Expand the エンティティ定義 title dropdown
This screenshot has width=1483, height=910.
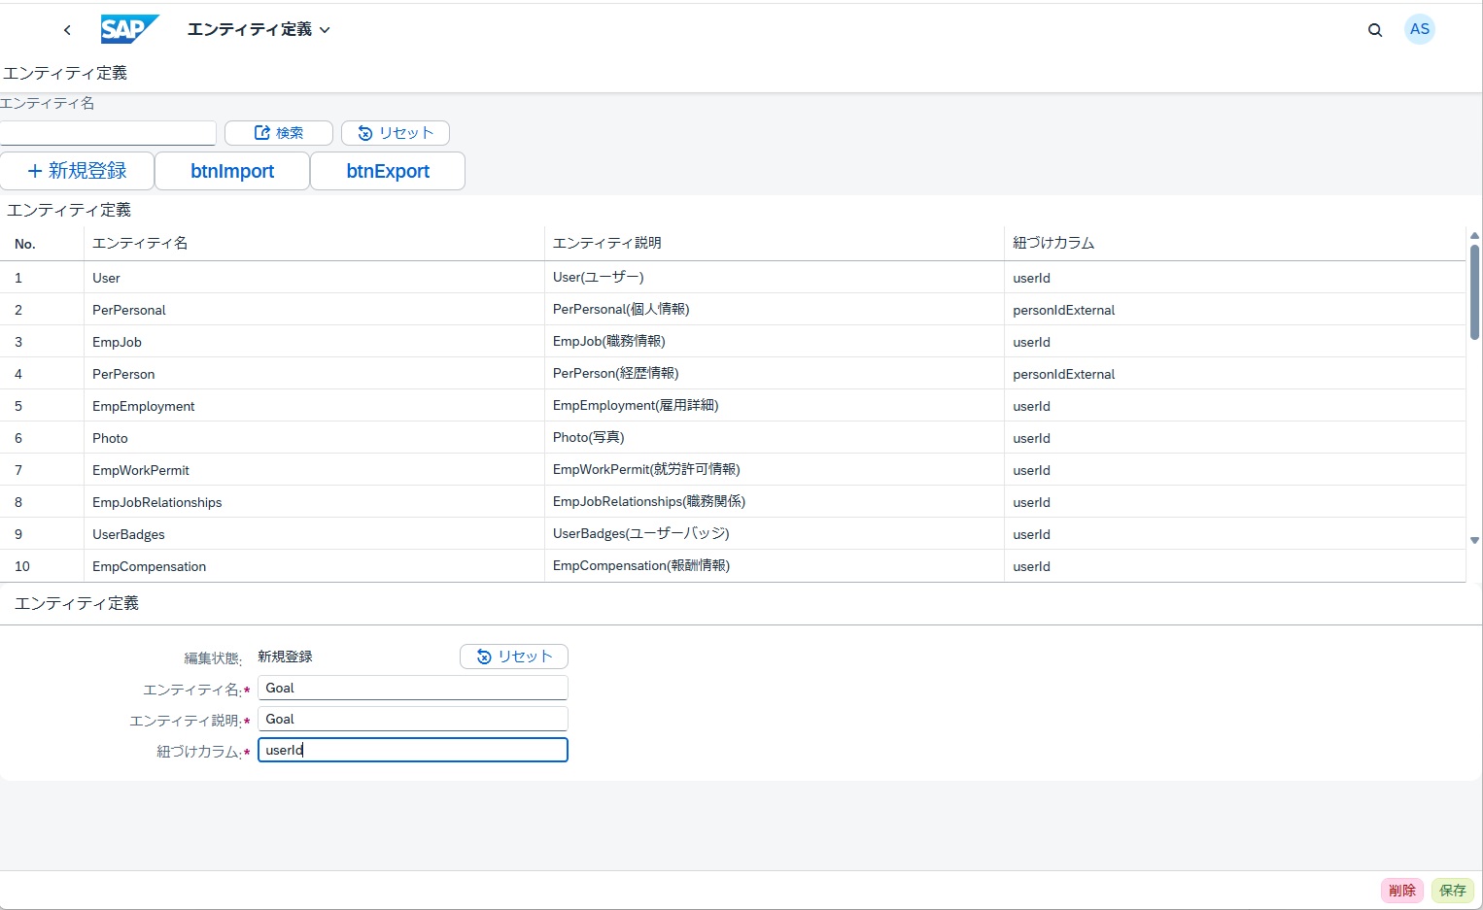point(259,30)
